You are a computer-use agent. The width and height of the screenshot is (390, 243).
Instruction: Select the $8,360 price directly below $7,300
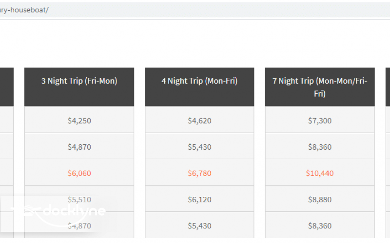[320, 147]
